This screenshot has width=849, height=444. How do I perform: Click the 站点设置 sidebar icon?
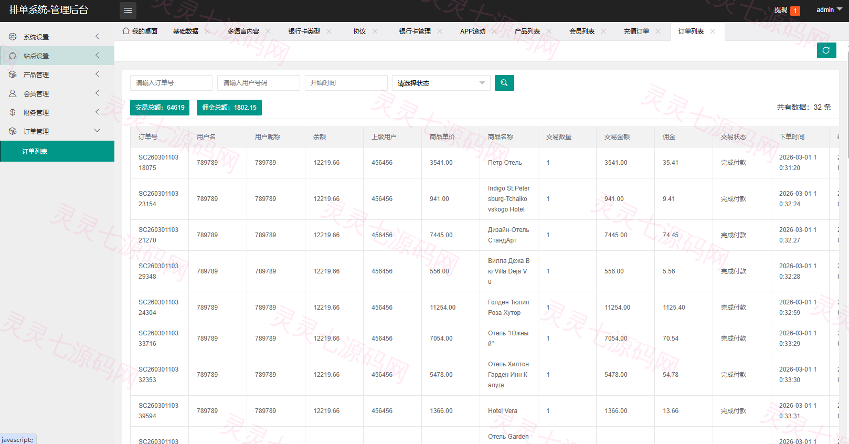pyautogui.click(x=13, y=56)
